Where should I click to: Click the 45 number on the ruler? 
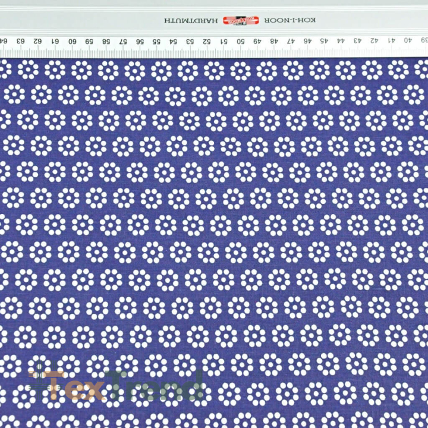coord(324,41)
